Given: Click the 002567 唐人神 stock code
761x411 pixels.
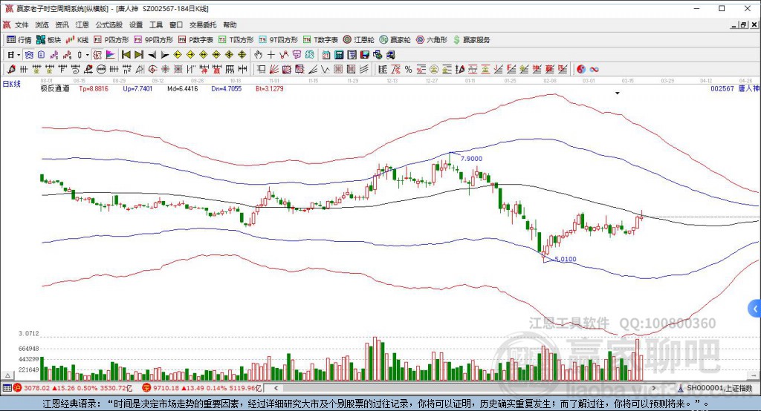Looking at the screenshot, I should 735,89.
